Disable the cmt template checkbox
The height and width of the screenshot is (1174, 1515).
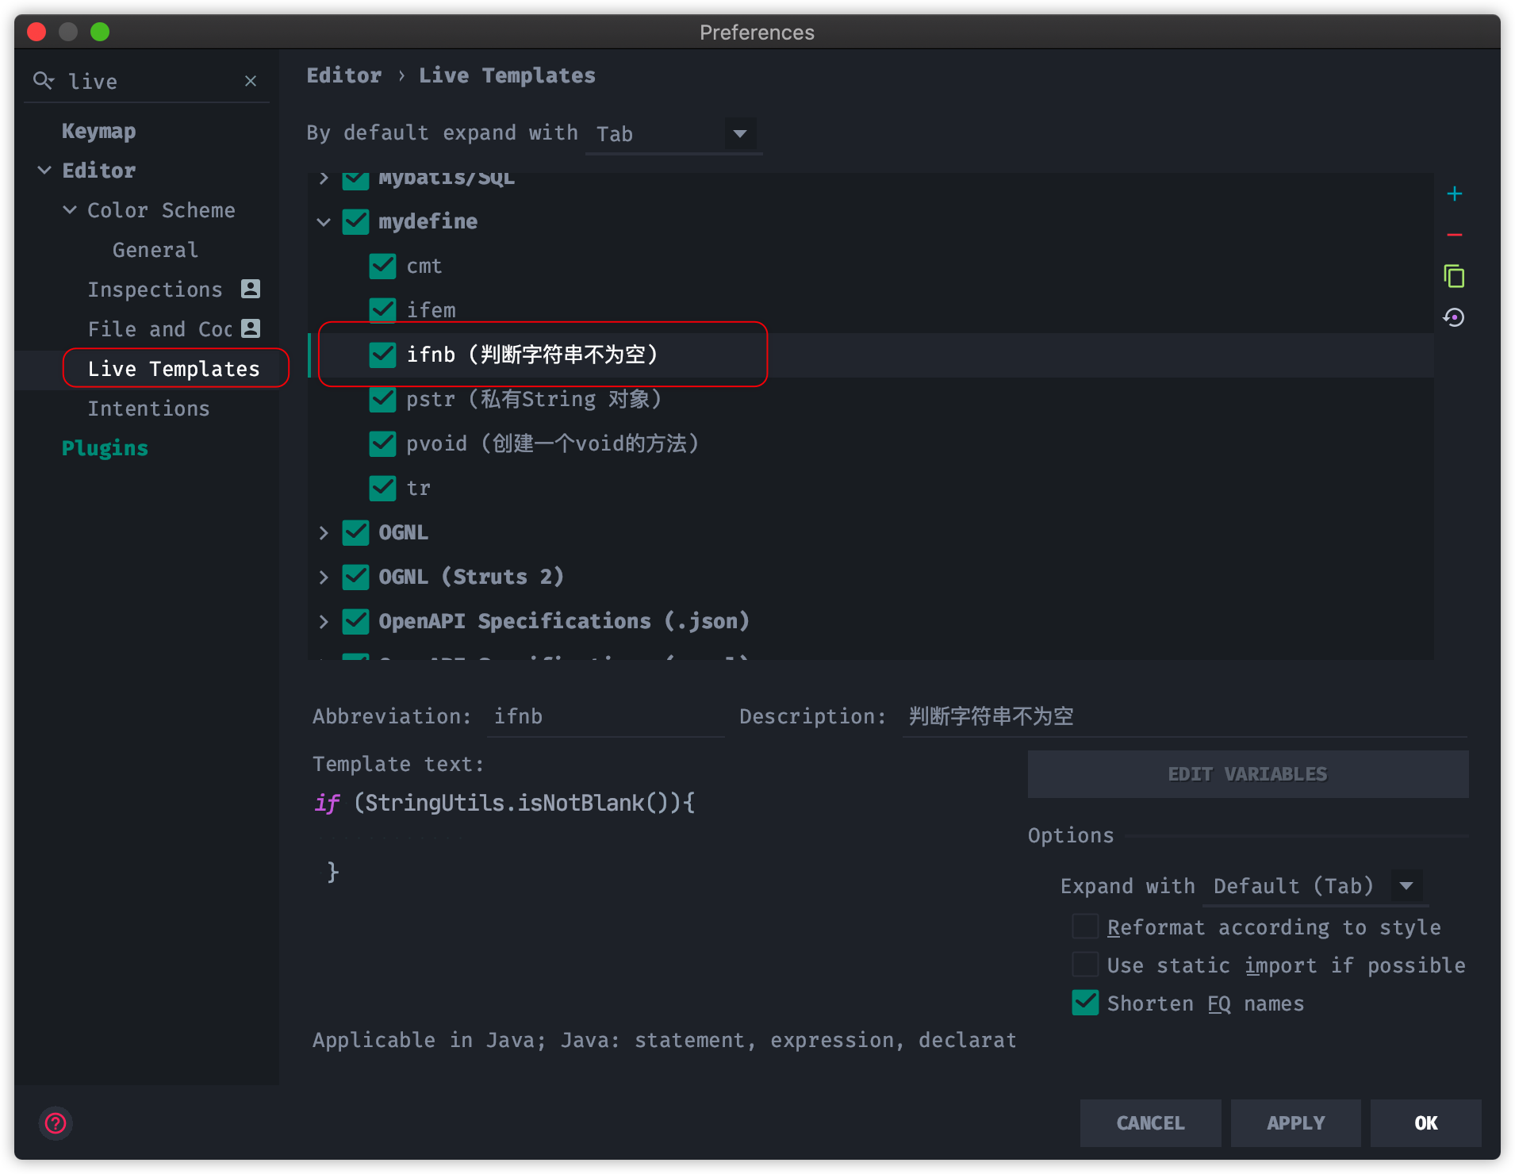coord(382,266)
